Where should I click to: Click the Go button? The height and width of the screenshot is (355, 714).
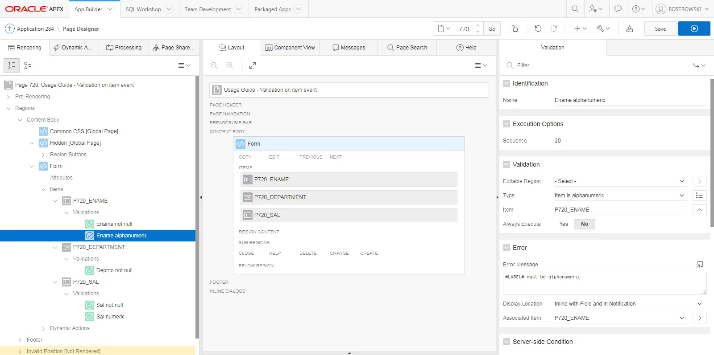[492, 29]
